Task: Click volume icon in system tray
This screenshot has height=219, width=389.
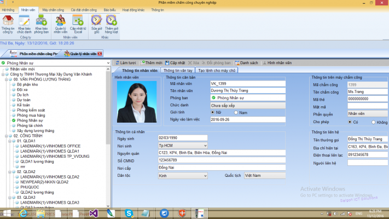Action: 335,214
